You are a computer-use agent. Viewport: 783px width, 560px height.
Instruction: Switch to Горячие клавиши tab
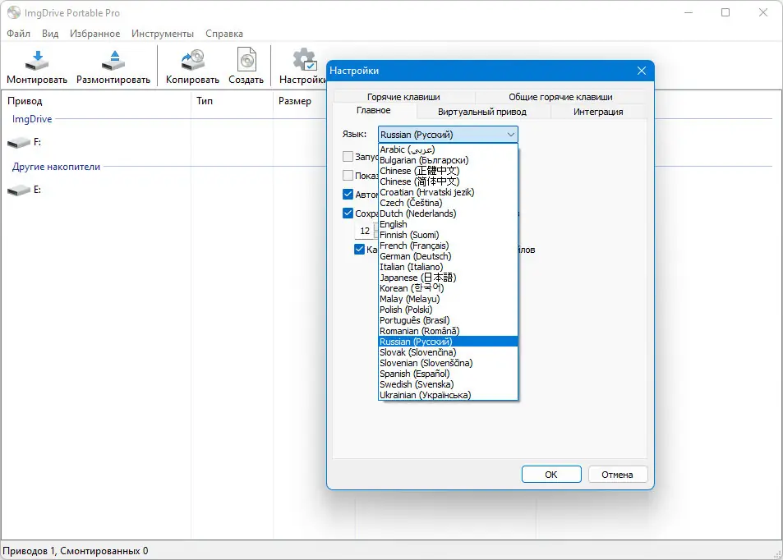[403, 97]
